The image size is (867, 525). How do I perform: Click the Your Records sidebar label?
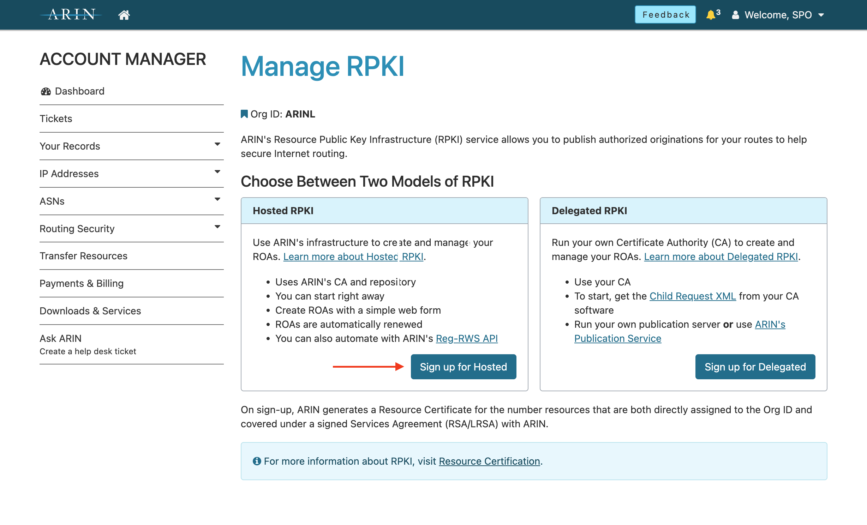click(x=70, y=146)
